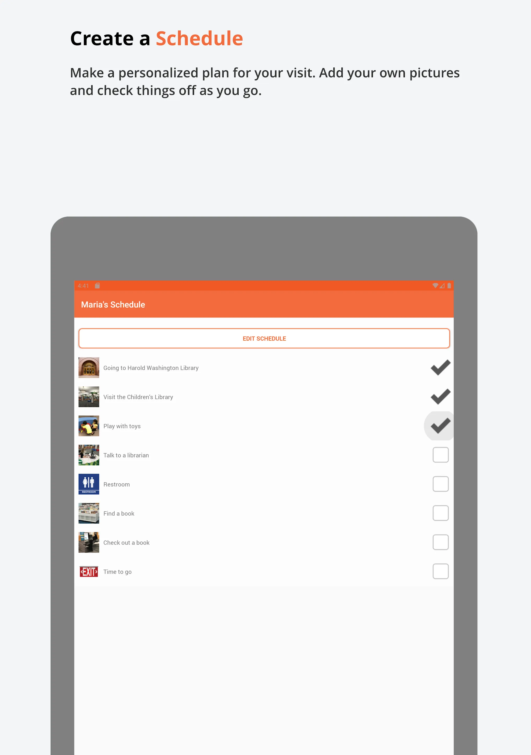
Task: Click the Check out a book thumbnail
Action: coord(89,542)
